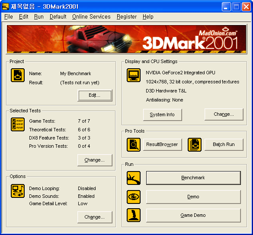Click Change... in Selected Tests
This screenshot has width=253, height=235.
coord(95,160)
